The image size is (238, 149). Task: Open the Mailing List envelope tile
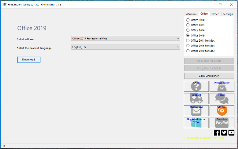(x=196, y=111)
